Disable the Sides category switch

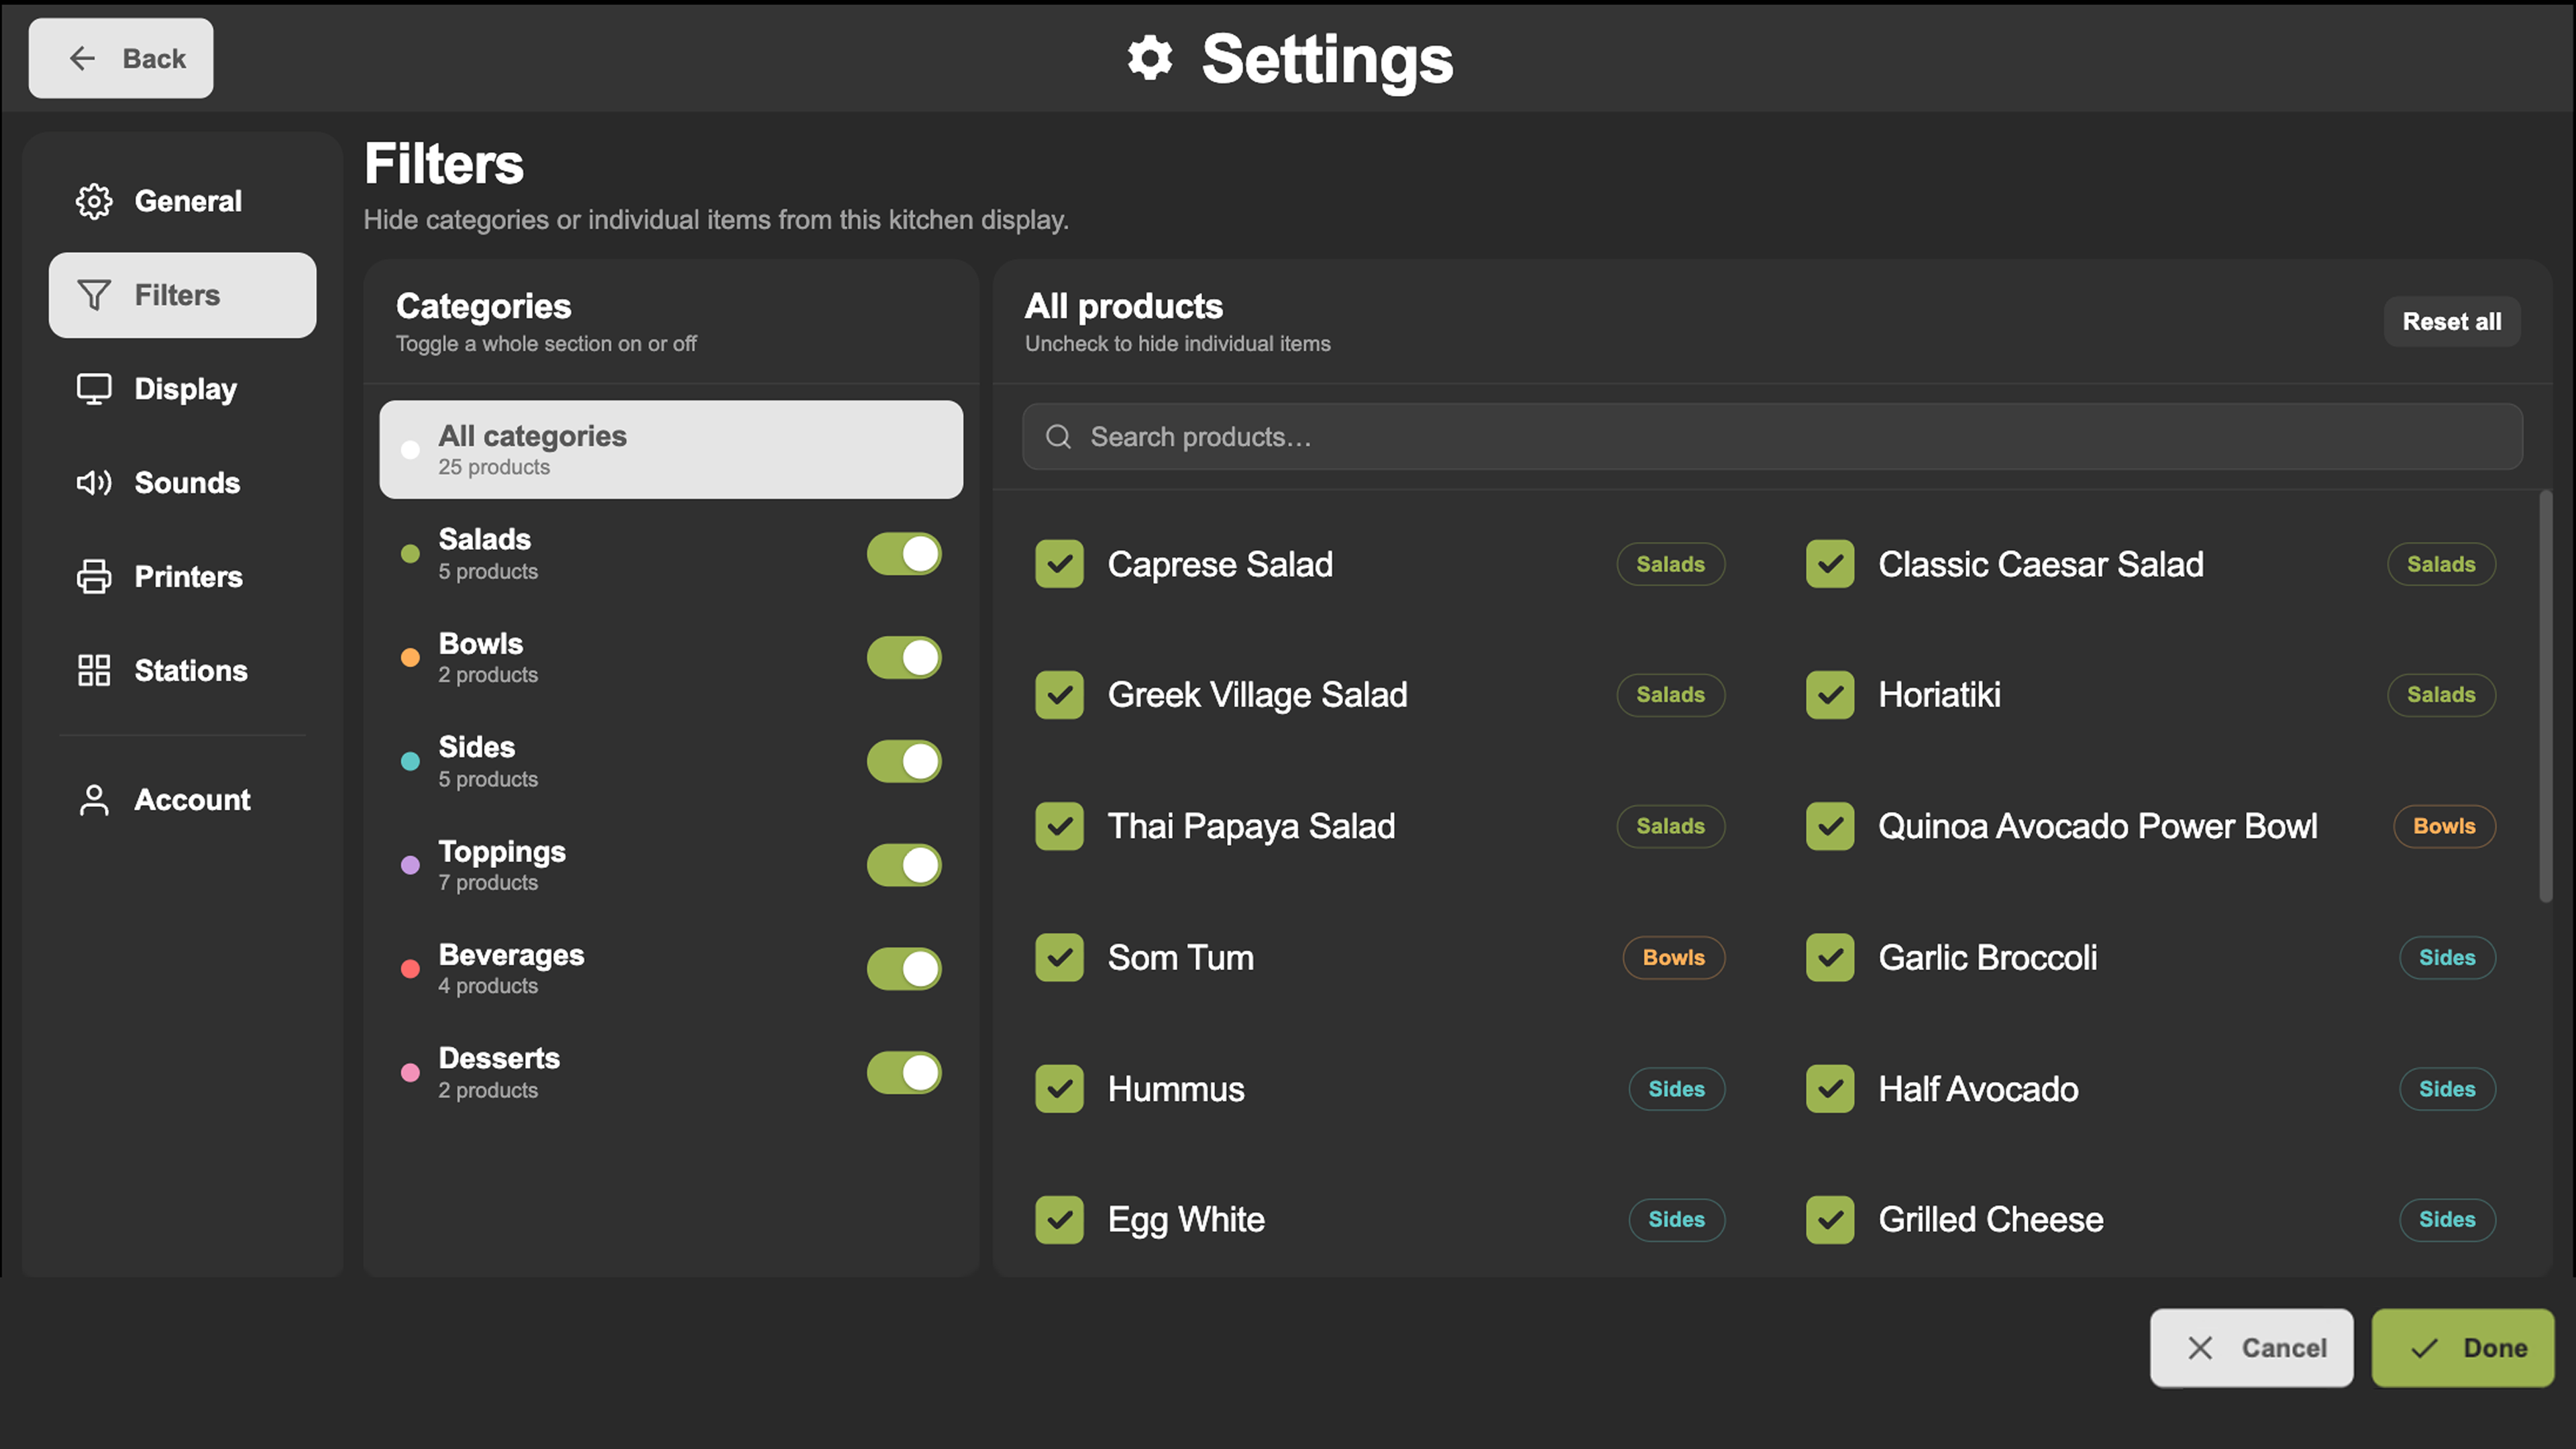click(x=904, y=762)
